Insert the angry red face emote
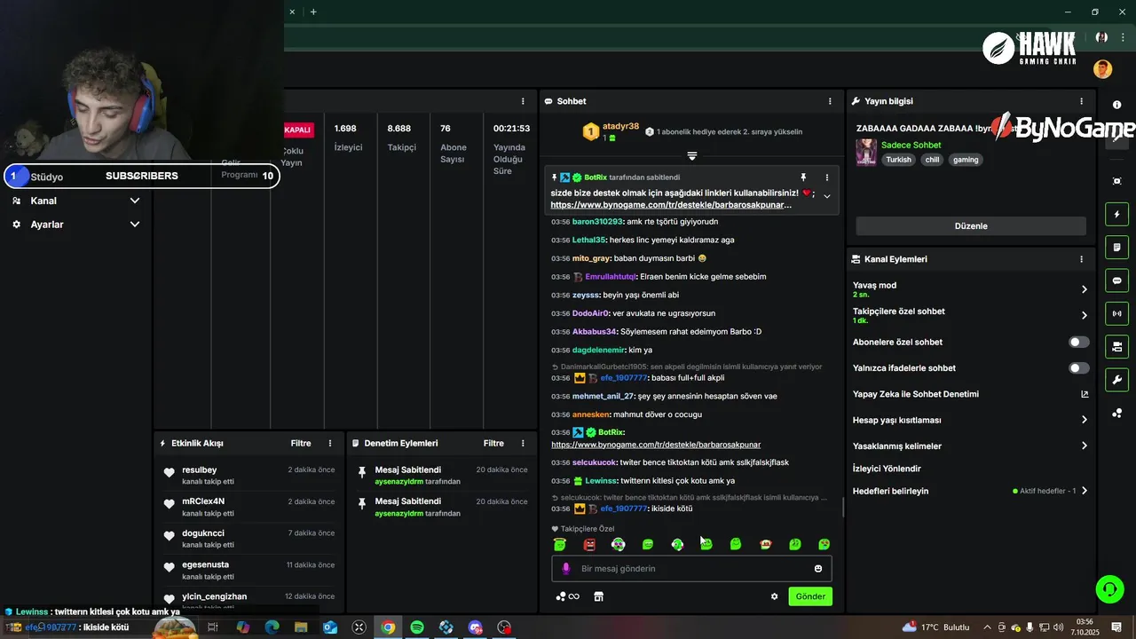Image resolution: width=1136 pixels, height=639 pixels. coord(589,544)
